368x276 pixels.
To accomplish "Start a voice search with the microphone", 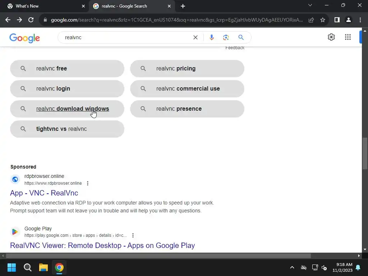I will click(211, 37).
